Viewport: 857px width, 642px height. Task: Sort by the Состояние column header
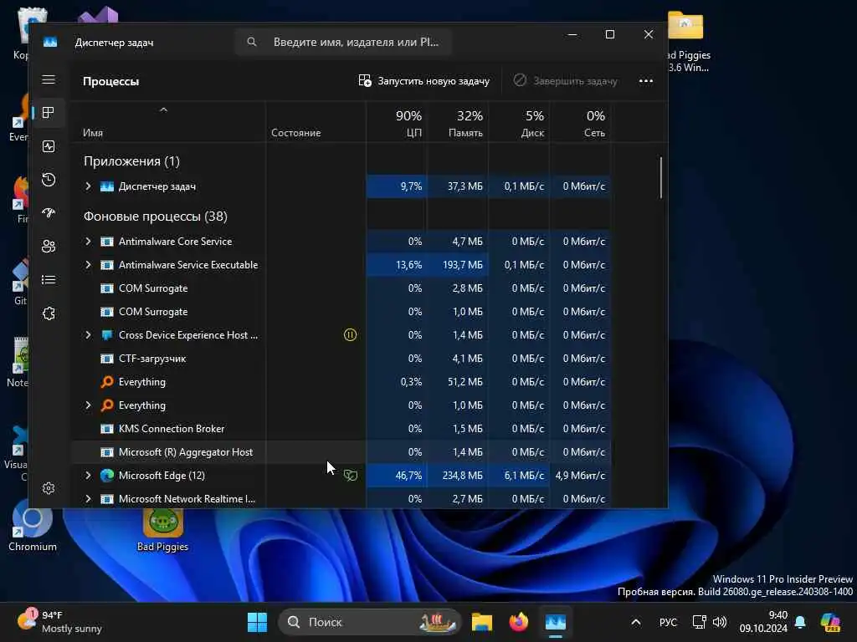[316, 123]
